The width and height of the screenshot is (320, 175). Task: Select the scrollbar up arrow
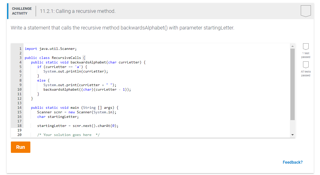tap(293, 46)
